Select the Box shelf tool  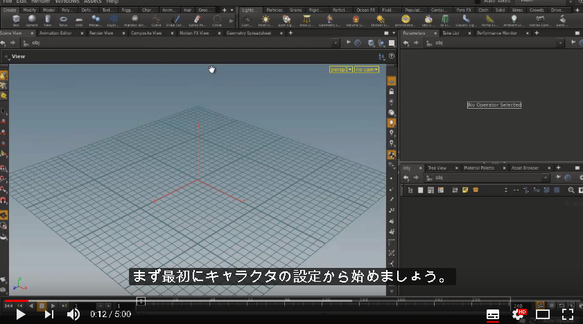[x=16, y=20]
